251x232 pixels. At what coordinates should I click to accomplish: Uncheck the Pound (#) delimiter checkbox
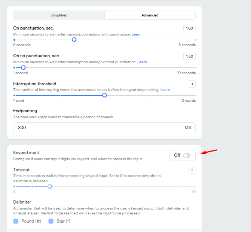(16, 221)
